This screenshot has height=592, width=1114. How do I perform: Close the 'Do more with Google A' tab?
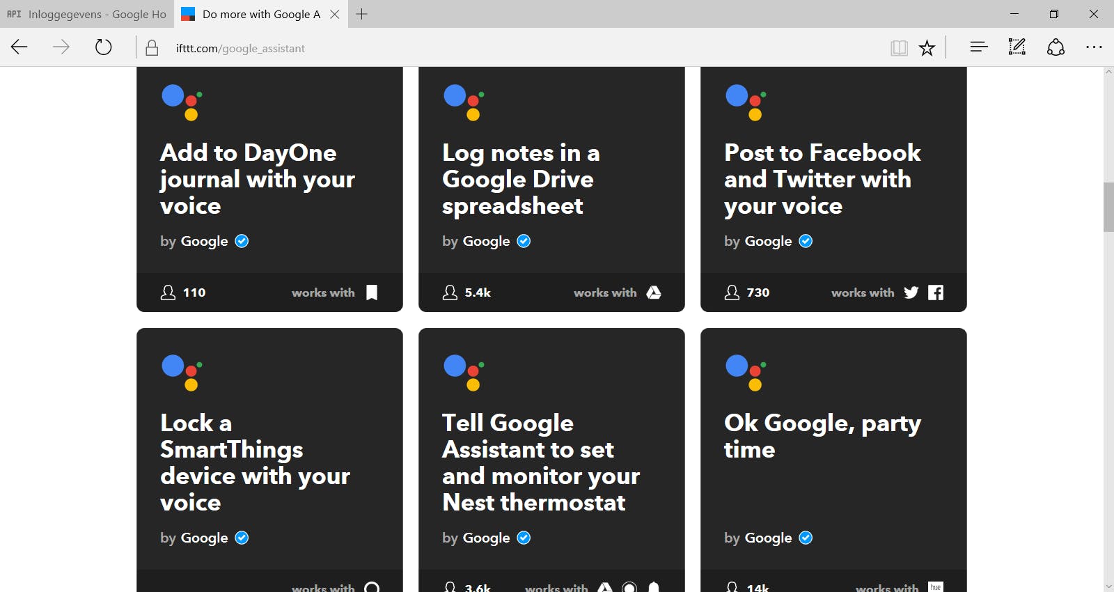335,14
